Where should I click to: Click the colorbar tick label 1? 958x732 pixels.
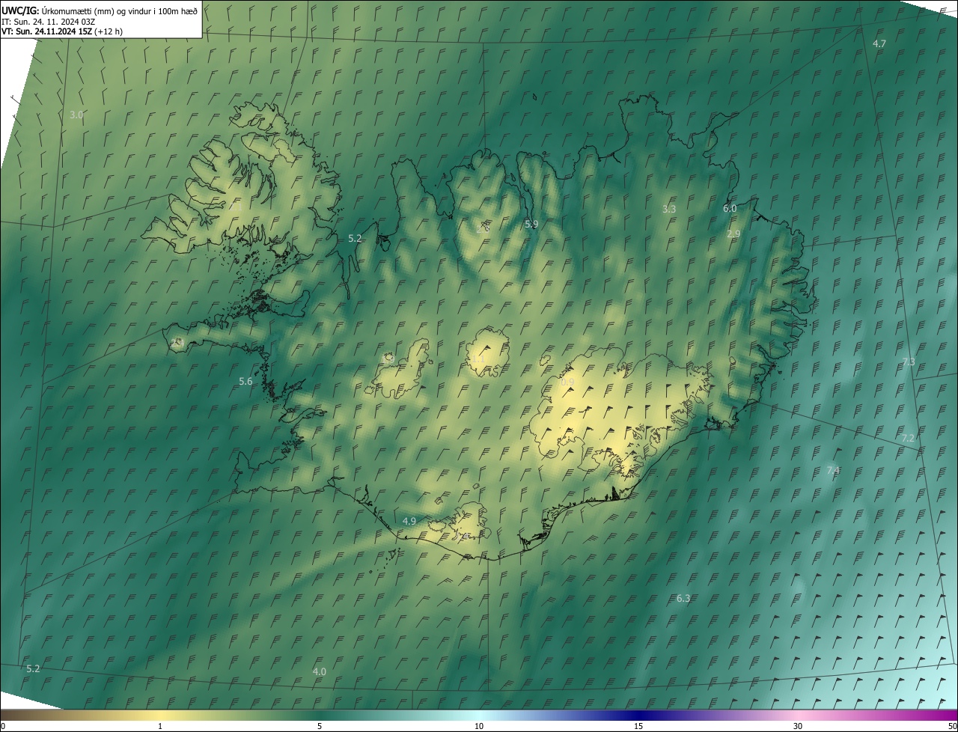point(160,726)
